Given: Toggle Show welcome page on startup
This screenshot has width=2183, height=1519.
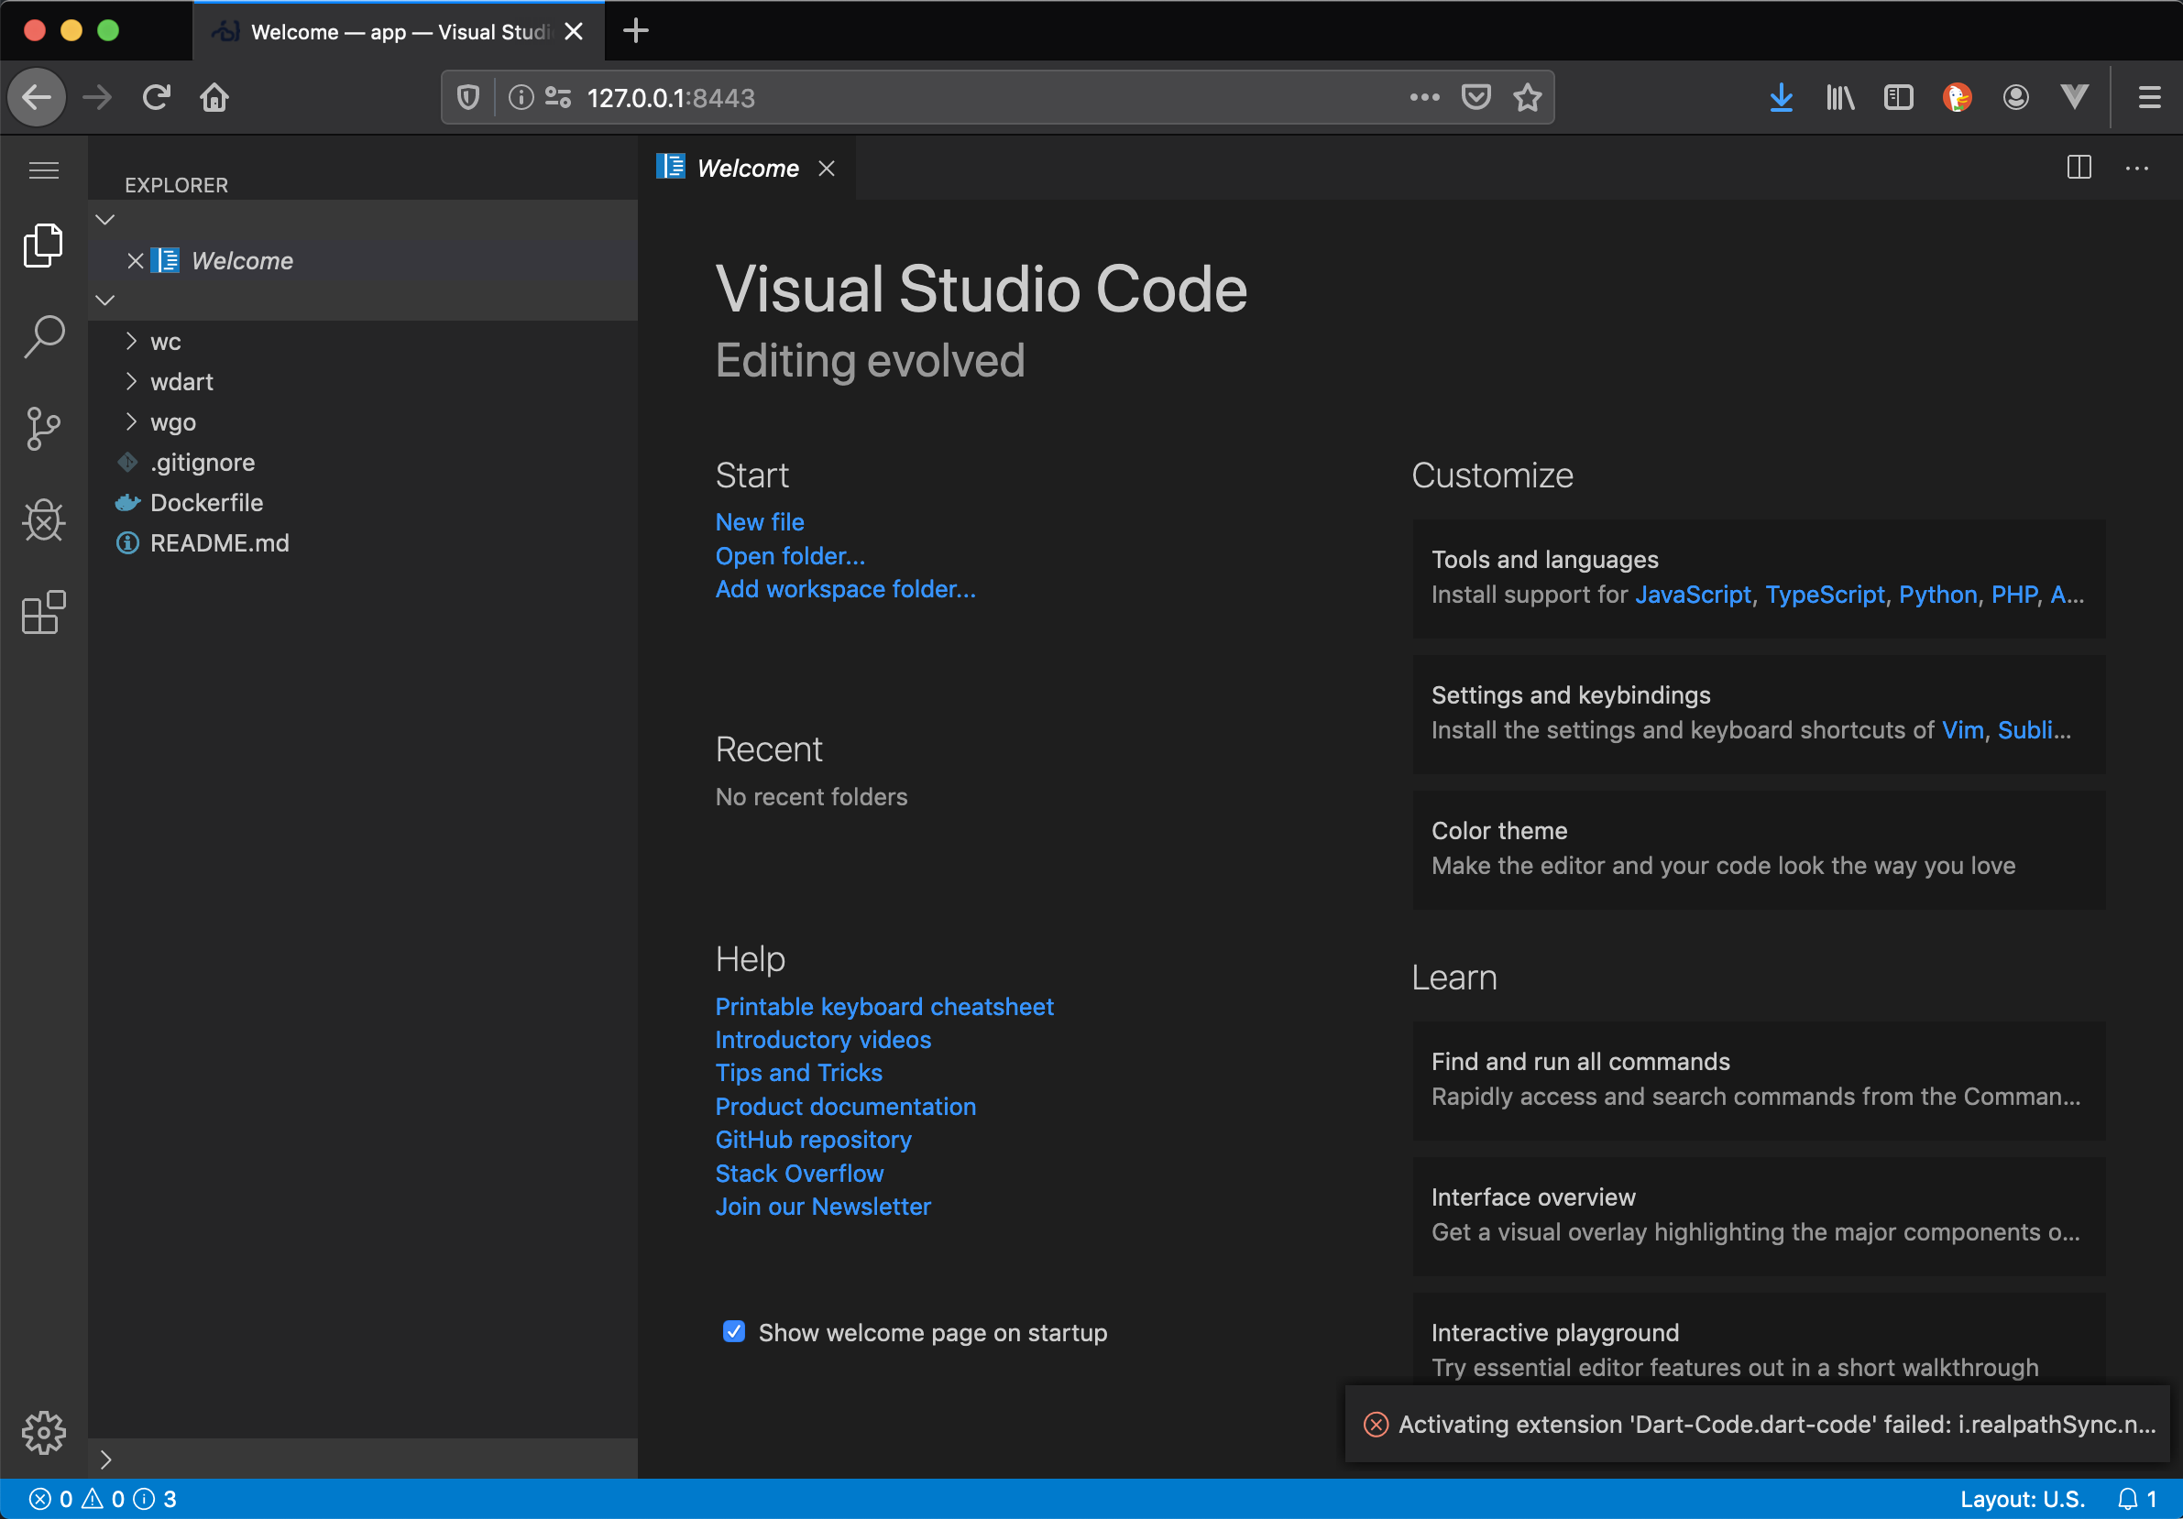Looking at the screenshot, I should [733, 1331].
